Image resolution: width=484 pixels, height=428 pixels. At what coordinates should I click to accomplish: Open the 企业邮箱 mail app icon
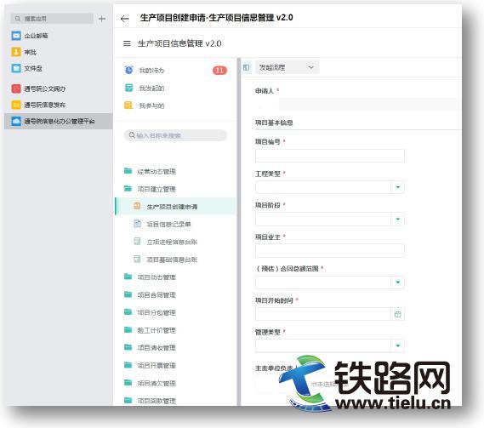point(16,36)
